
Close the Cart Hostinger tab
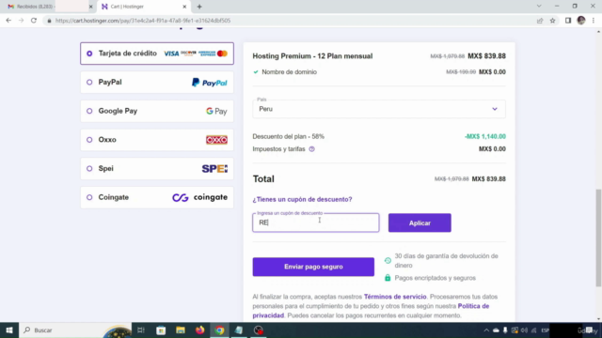[x=184, y=7]
